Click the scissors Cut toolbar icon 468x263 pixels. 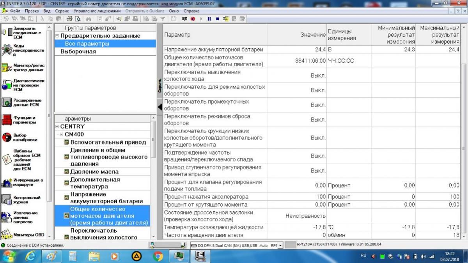(x=42, y=19)
